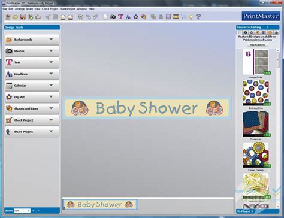Viewport: 284px width, 218px height.
Task: Click the zoom out minus icon
Action: [38, 211]
